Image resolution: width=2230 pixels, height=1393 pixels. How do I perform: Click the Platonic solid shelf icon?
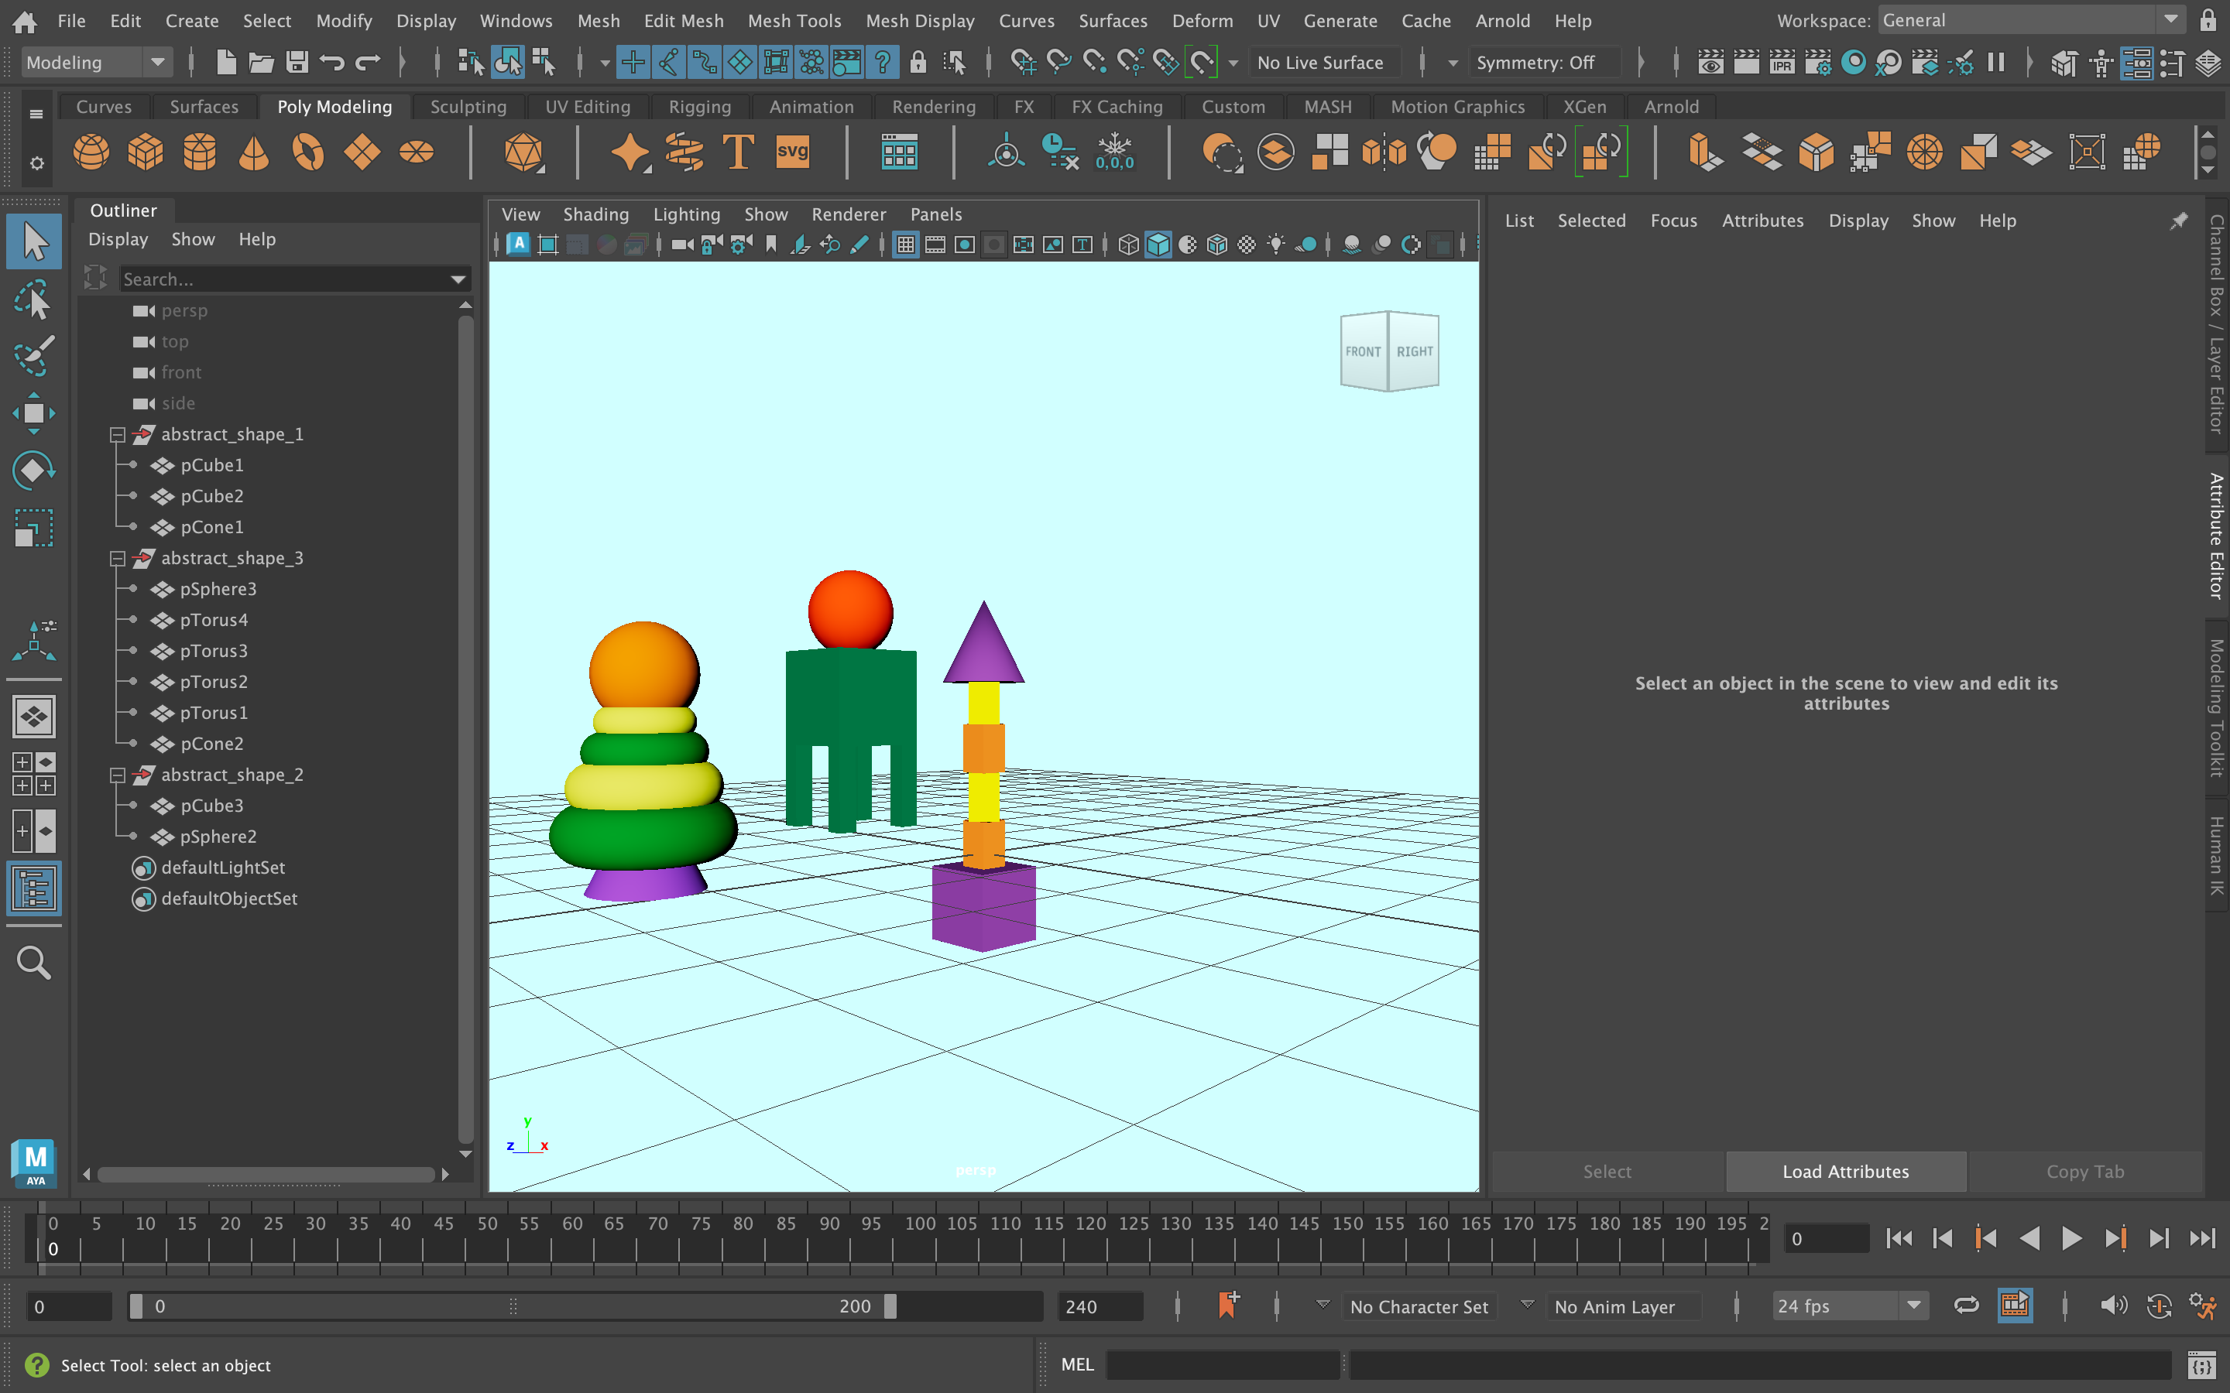524,152
